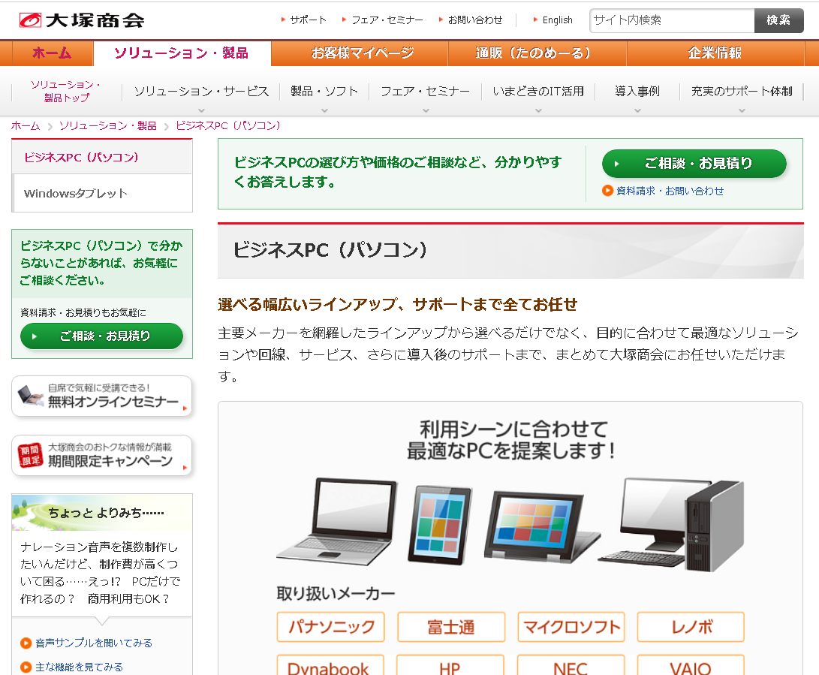Switch to the お客様マイページ tab

[363, 53]
